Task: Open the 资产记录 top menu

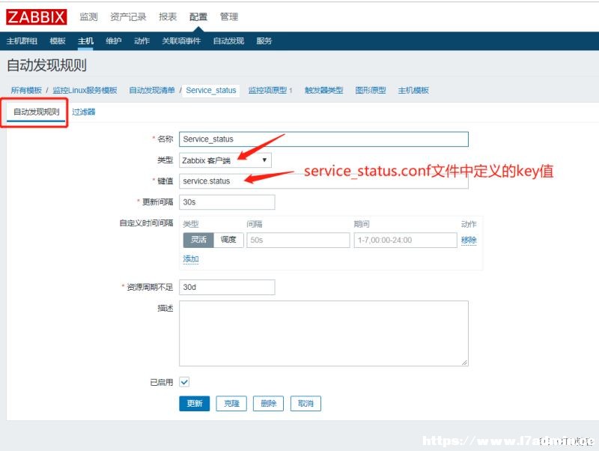Action: click(x=128, y=16)
